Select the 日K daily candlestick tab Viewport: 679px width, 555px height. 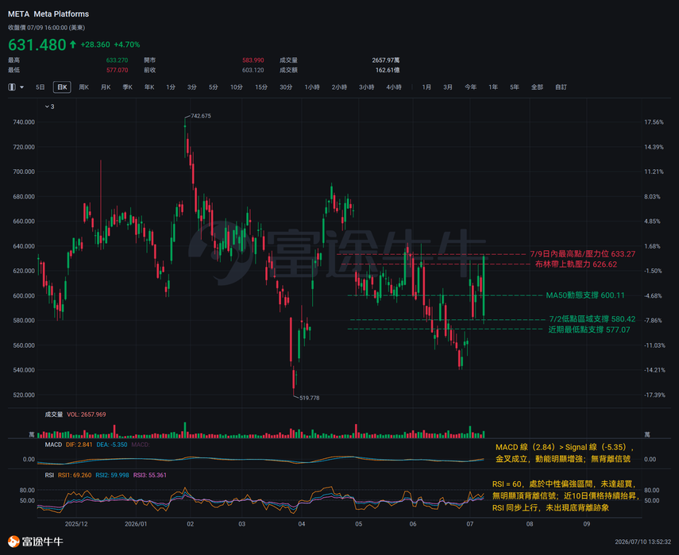(62, 87)
